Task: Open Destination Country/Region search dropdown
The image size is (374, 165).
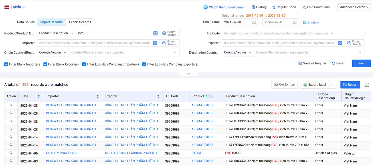Action: pyautogui.click(x=309, y=52)
